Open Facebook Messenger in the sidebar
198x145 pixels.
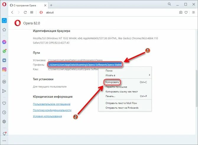[4, 42]
